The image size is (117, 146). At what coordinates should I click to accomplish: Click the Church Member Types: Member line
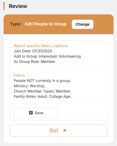point(42,91)
